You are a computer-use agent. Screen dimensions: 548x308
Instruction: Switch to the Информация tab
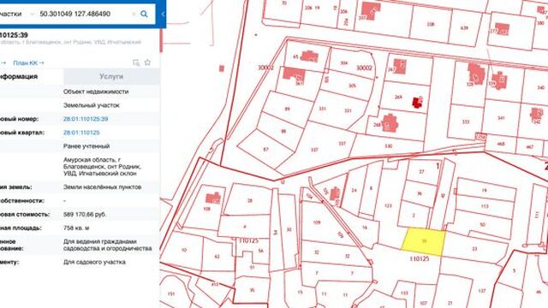tap(19, 76)
